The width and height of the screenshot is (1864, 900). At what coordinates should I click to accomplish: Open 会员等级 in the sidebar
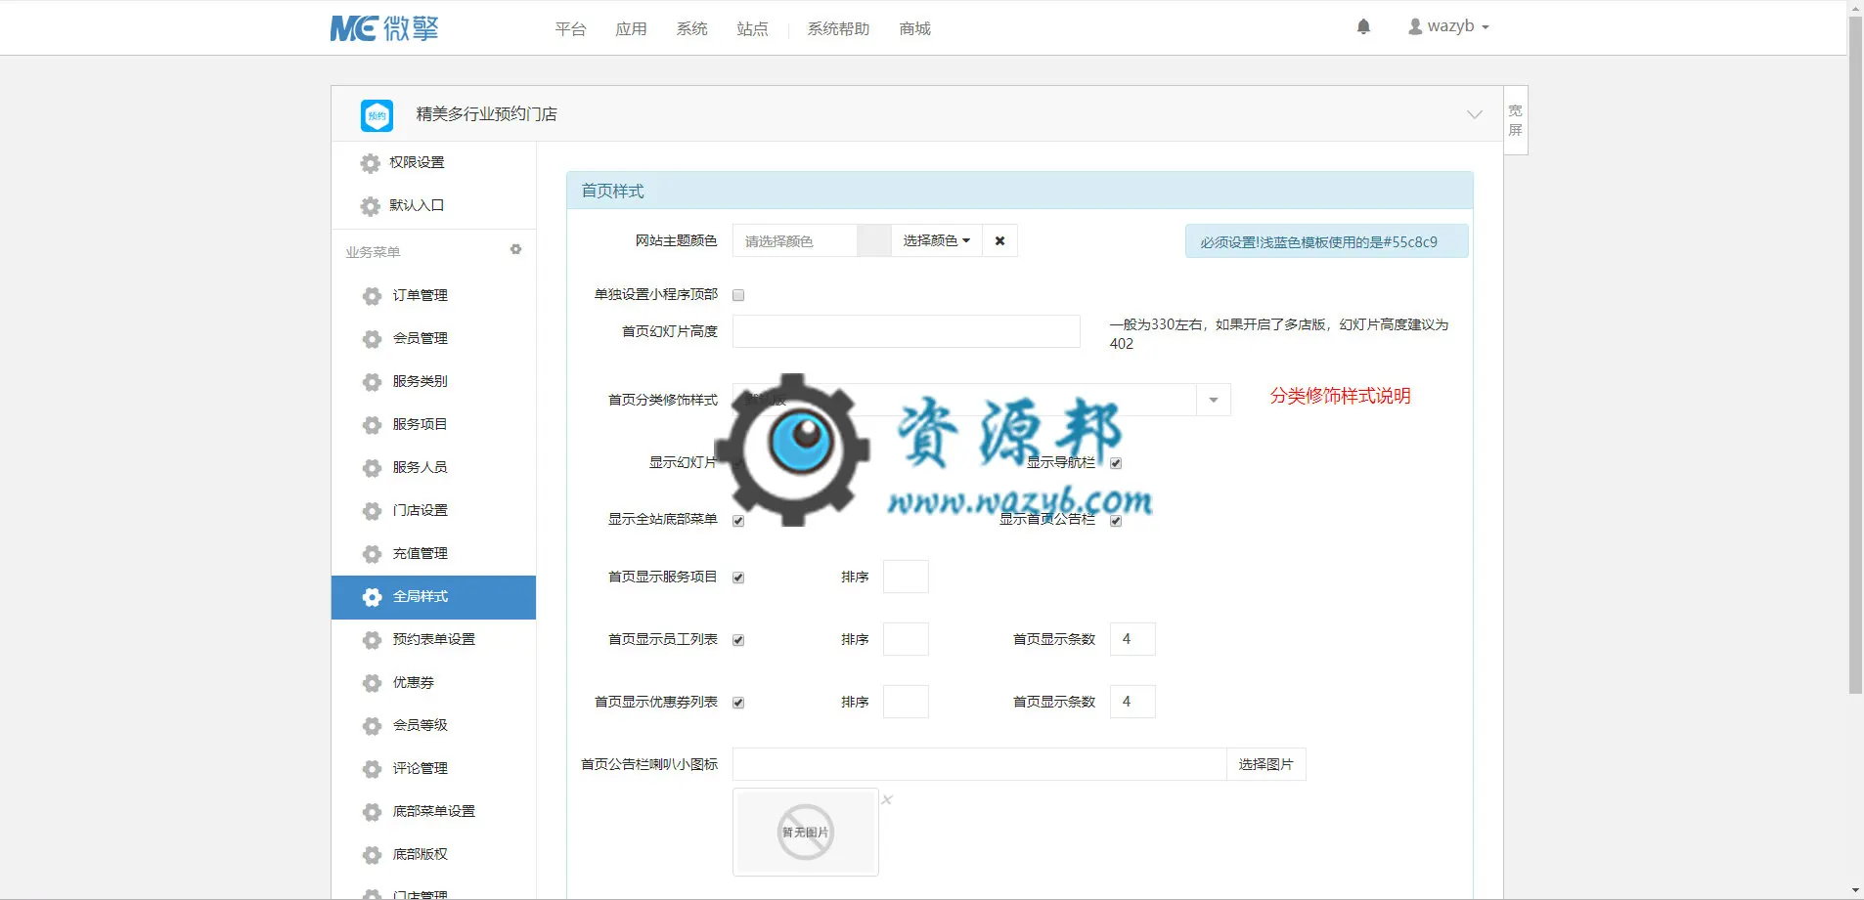coord(421,725)
